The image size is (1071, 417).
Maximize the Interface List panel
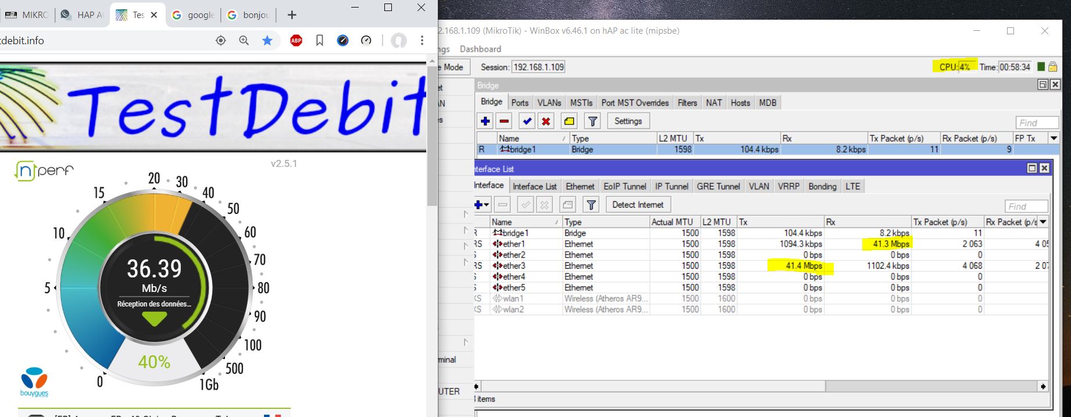click(1032, 168)
